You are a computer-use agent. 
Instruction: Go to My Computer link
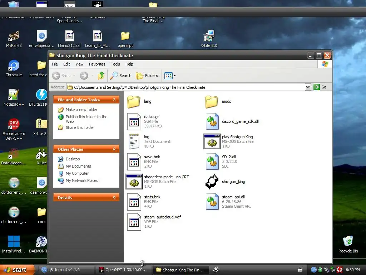pos(77,174)
